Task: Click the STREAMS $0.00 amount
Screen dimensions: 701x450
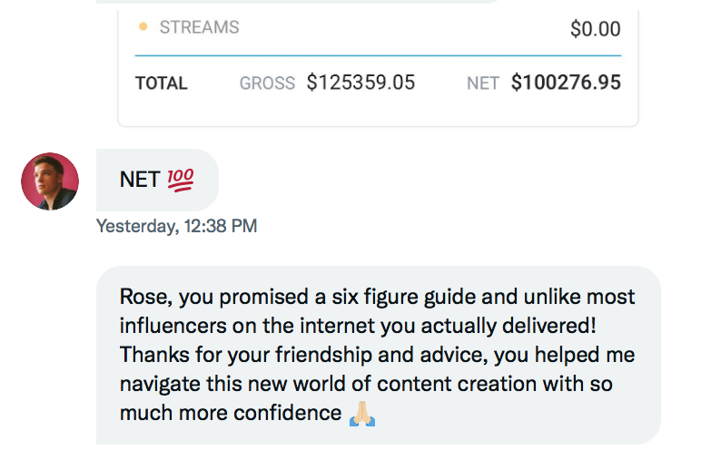Action: pyautogui.click(x=596, y=29)
